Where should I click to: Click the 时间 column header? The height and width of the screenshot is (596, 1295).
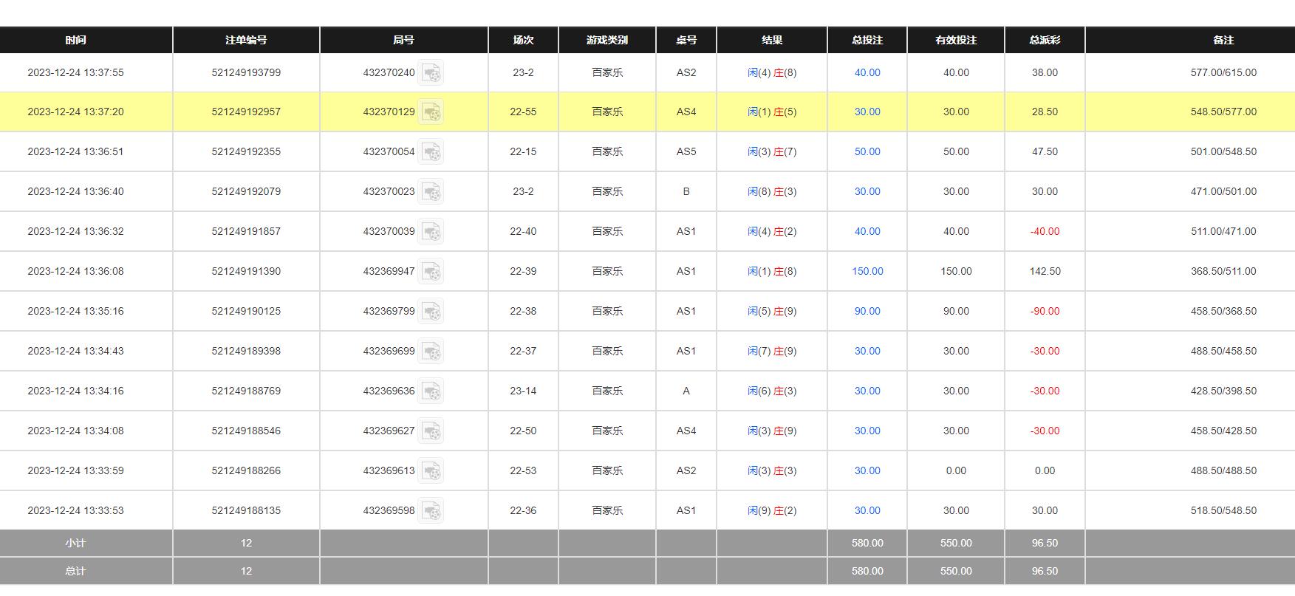point(75,40)
